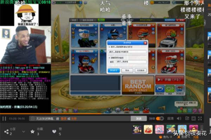This screenshot has height=140, width=211.
Task: Toggle theater mode icon in player bar
Action: pos(187,118)
